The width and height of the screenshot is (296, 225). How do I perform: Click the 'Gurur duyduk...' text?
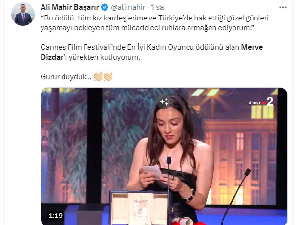coord(66,77)
